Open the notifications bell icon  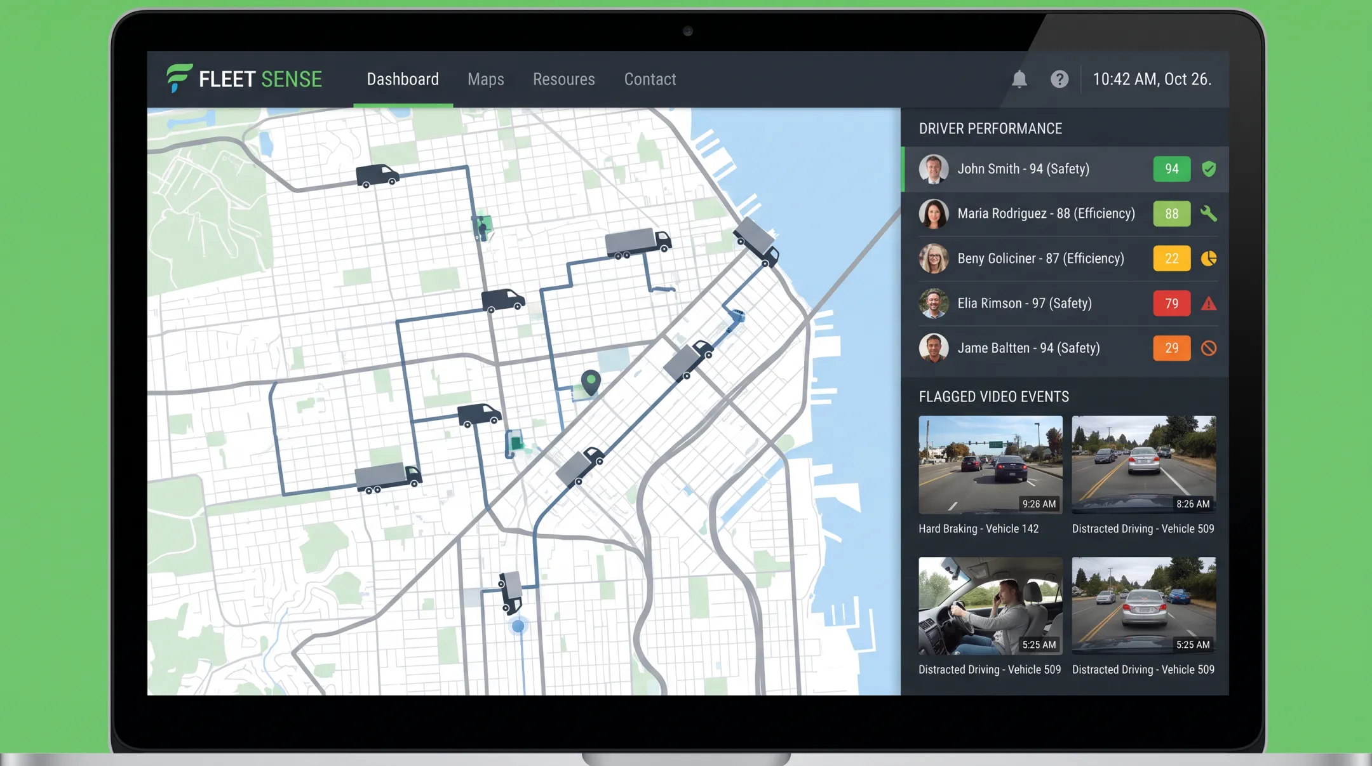(1019, 79)
